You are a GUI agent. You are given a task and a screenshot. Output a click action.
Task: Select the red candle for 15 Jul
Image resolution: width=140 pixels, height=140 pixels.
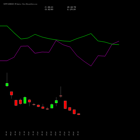point(29,101)
